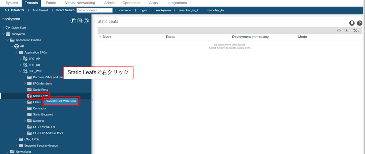Click the second round icon beside naokyama title
This screenshot has height=154, width=365.
[80, 21]
